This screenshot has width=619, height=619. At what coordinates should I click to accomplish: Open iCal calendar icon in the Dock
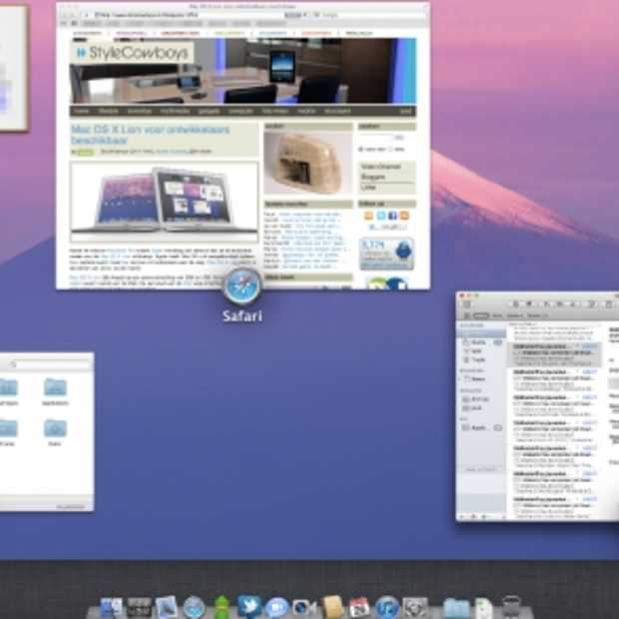point(358,608)
